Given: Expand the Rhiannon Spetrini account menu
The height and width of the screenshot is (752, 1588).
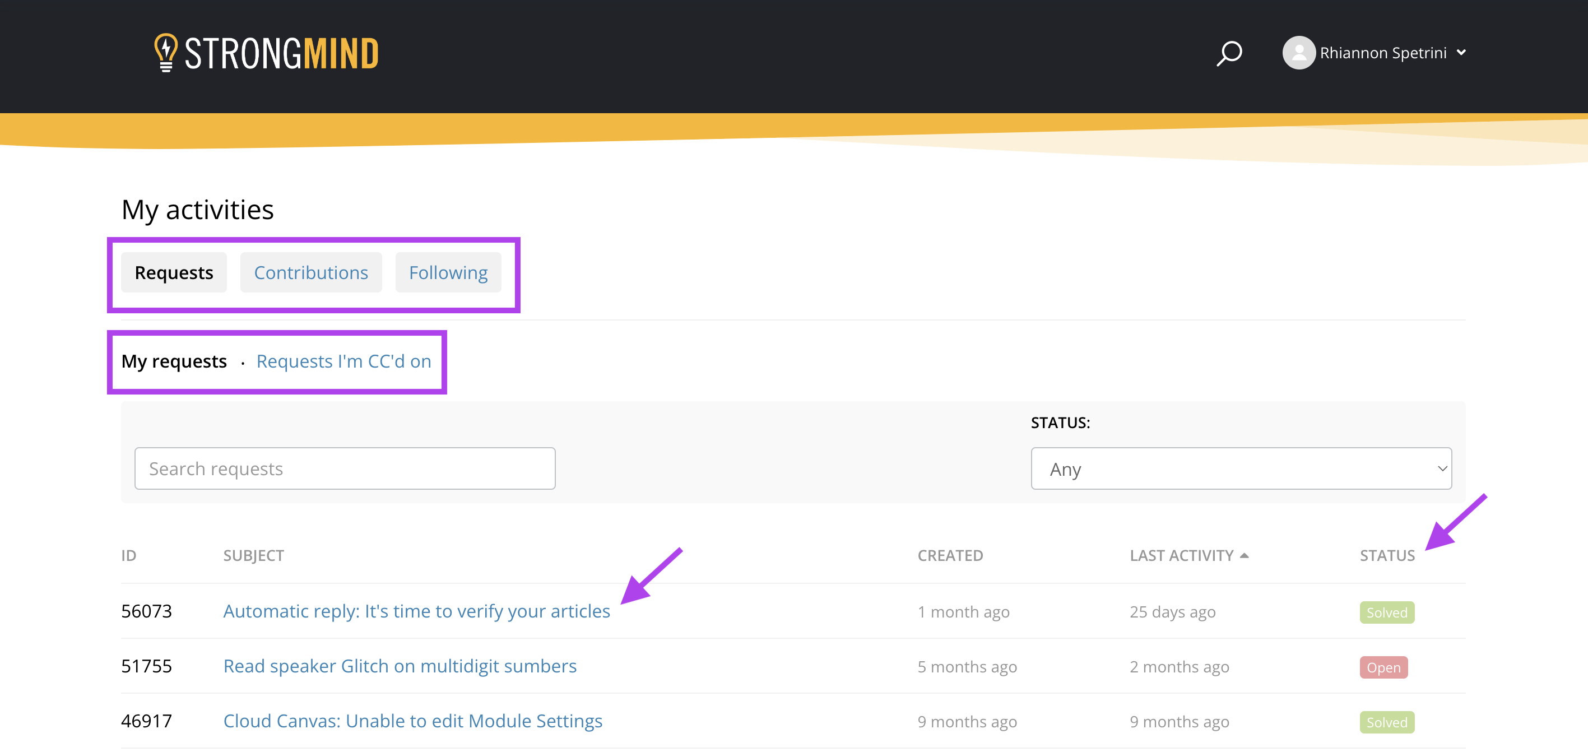Looking at the screenshot, I should [1461, 53].
